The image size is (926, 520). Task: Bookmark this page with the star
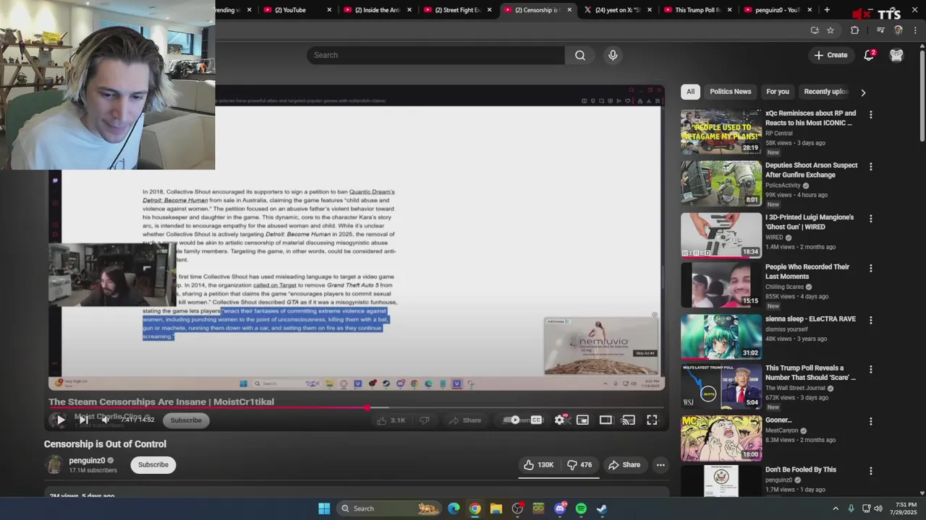point(831,30)
